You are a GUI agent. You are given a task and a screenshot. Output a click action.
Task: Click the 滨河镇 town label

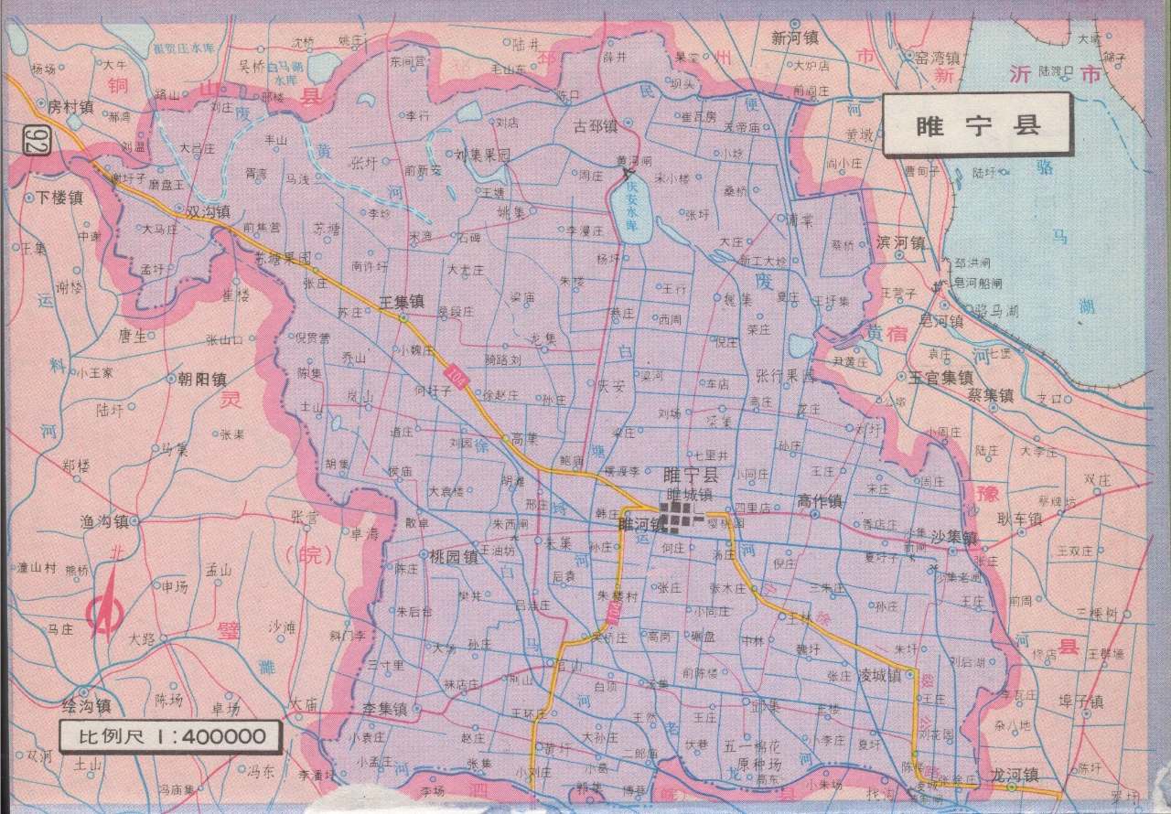(901, 243)
